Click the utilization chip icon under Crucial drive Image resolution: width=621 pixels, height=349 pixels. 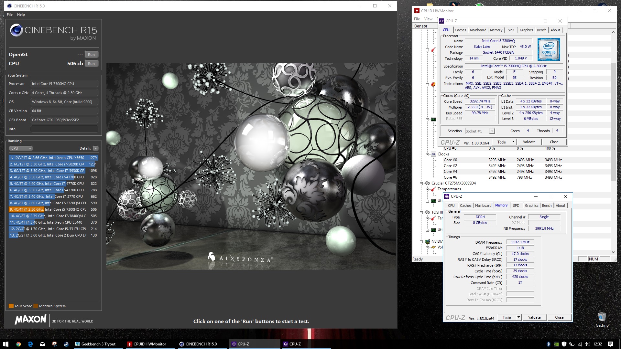point(433,201)
